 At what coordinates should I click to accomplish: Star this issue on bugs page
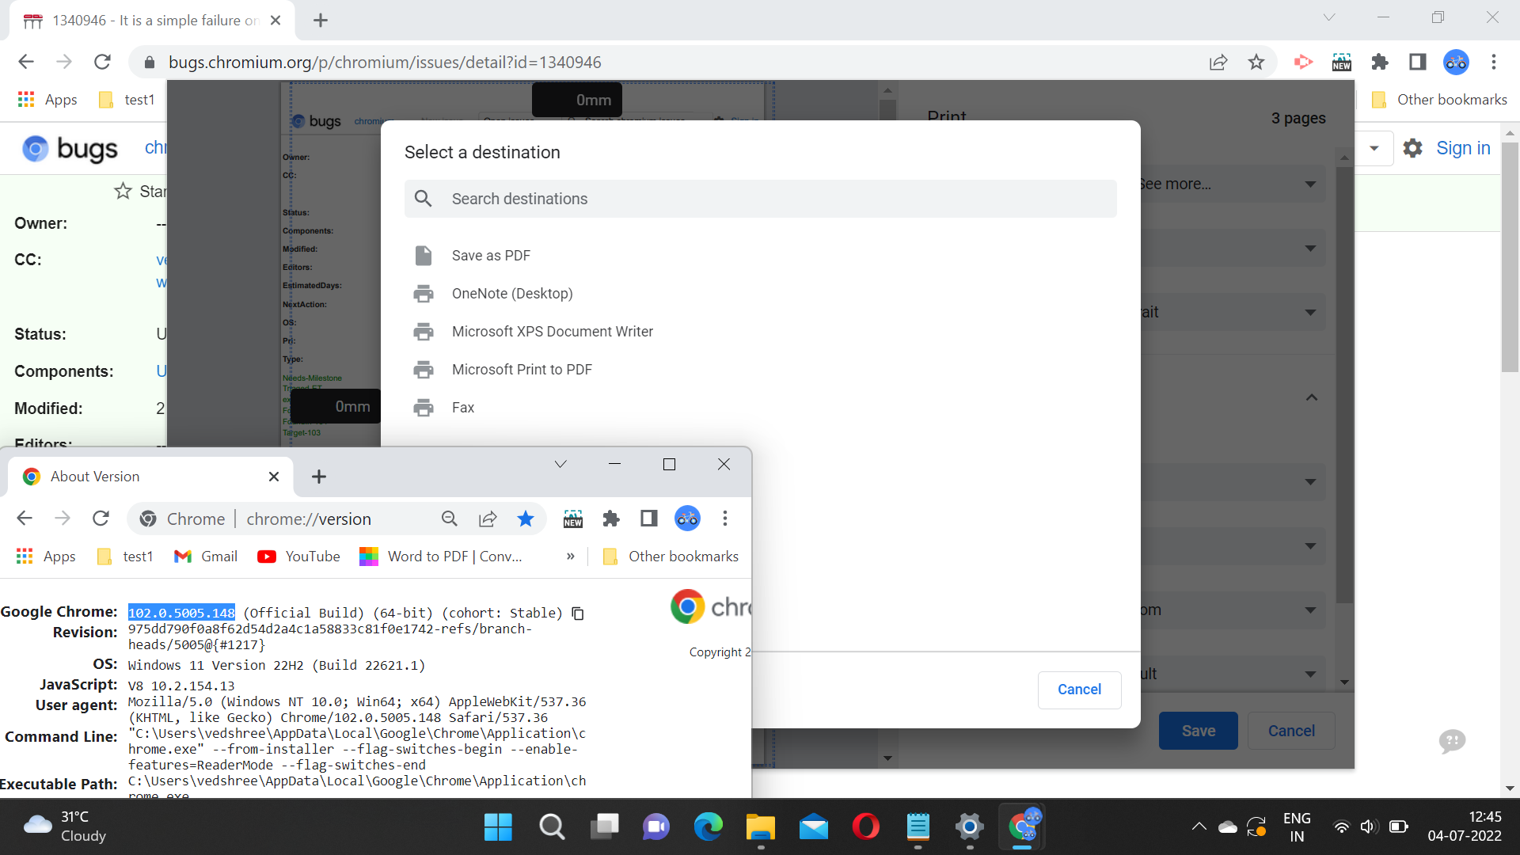coord(123,191)
